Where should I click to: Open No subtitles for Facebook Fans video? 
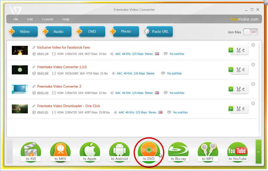(x=177, y=54)
